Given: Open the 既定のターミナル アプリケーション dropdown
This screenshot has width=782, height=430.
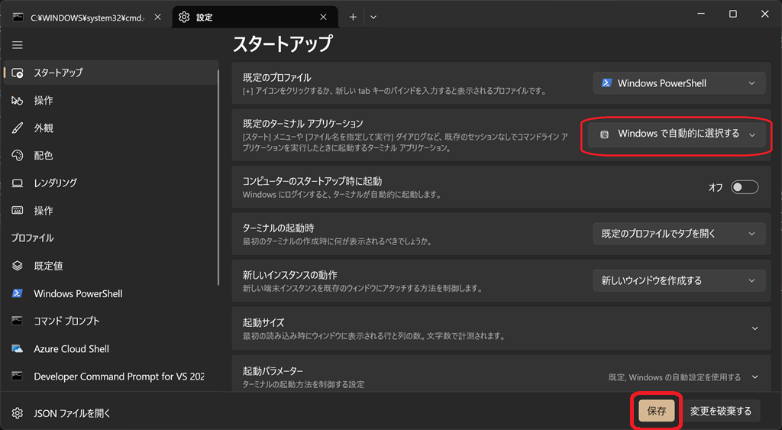Looking at the screenshot, I should click(677, 134).
